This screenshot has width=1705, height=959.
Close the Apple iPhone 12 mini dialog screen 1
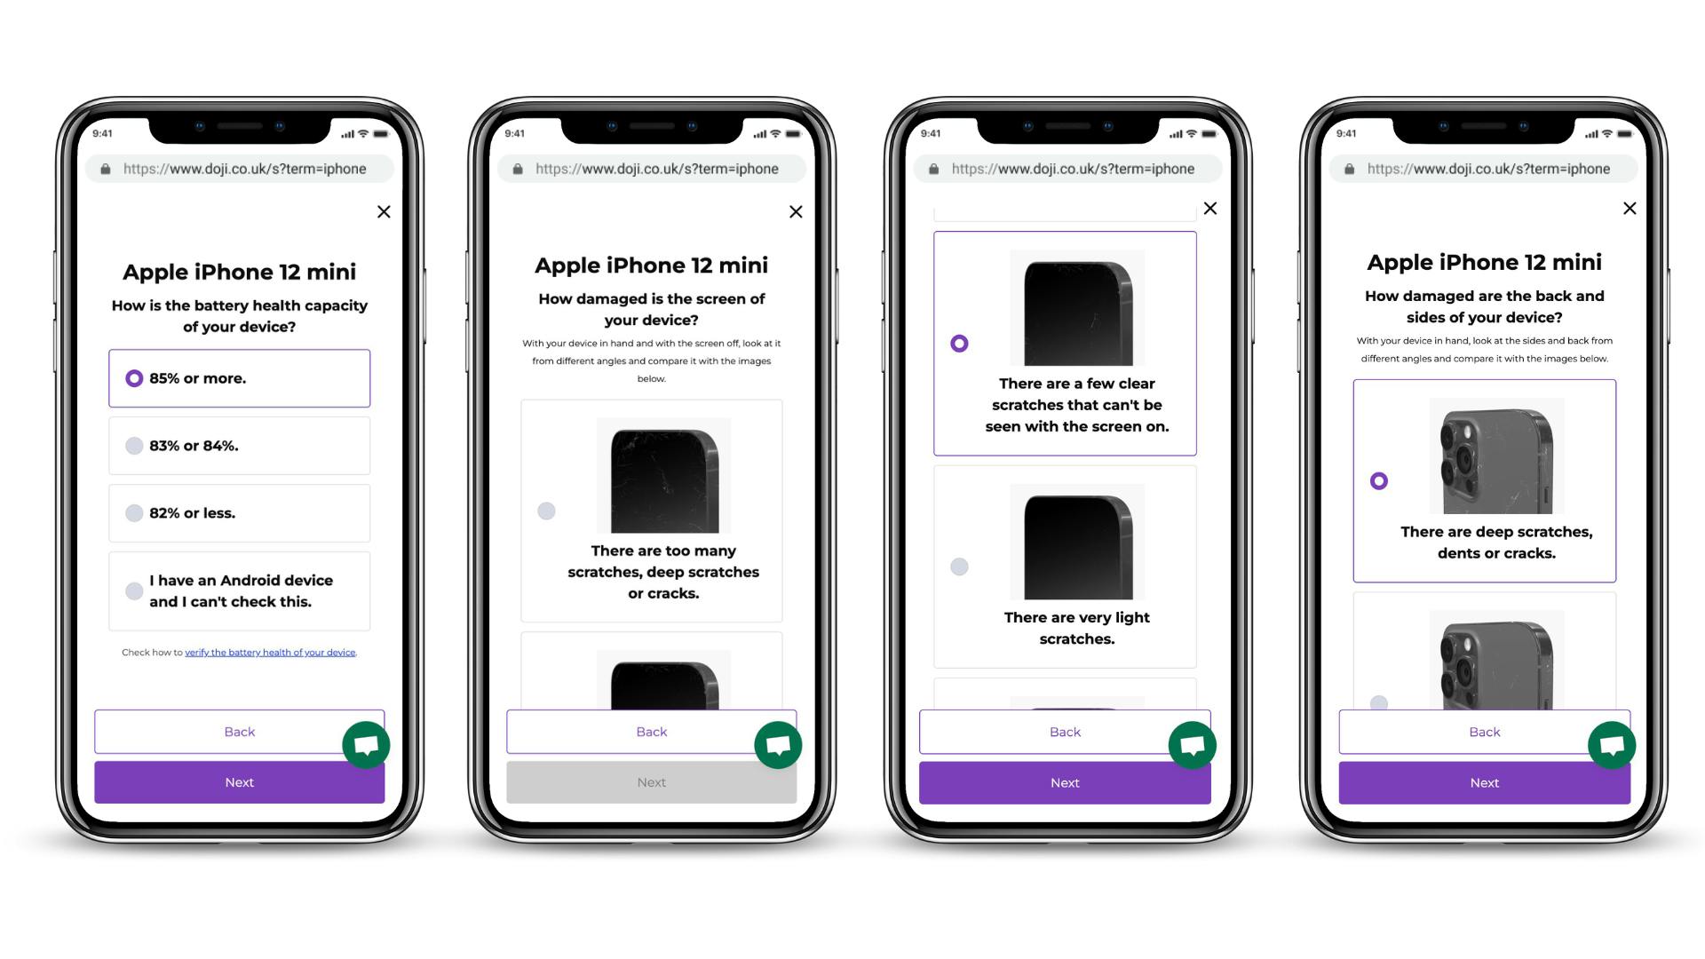(383, 212)
